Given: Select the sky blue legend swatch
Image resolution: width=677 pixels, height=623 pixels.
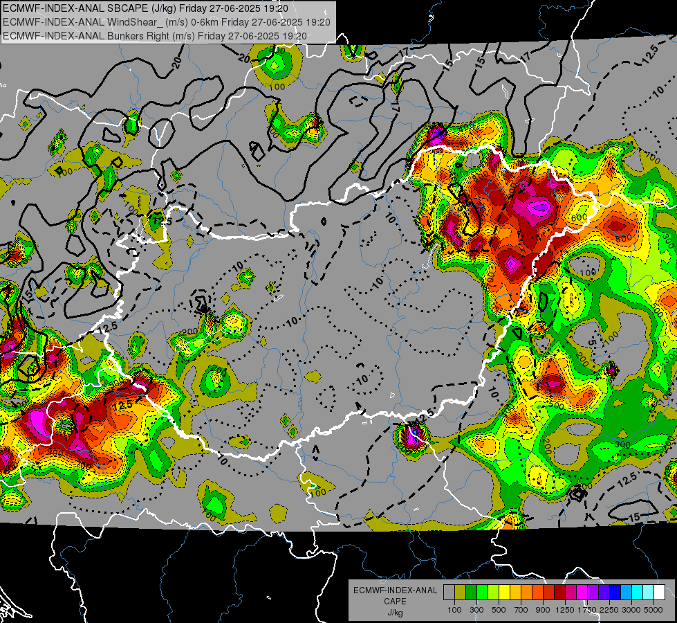Looking at the screenshot, I should [x=626, y=592].
